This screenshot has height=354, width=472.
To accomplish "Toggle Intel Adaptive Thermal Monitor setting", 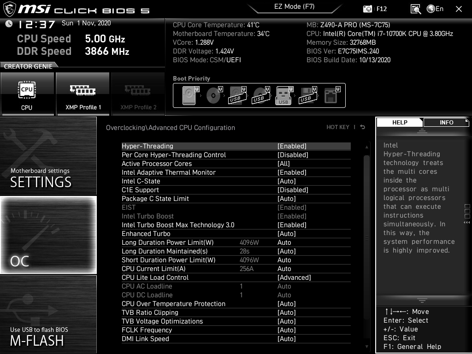I will [x=236, y=172].
